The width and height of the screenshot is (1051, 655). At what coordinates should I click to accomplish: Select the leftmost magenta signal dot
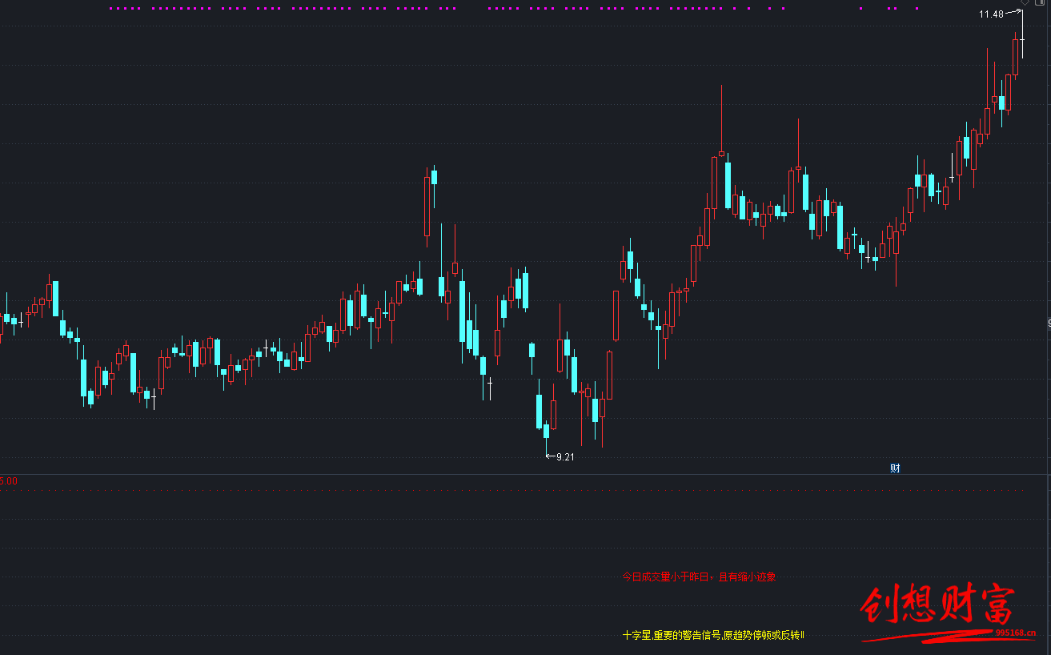[x=111, y=9]
